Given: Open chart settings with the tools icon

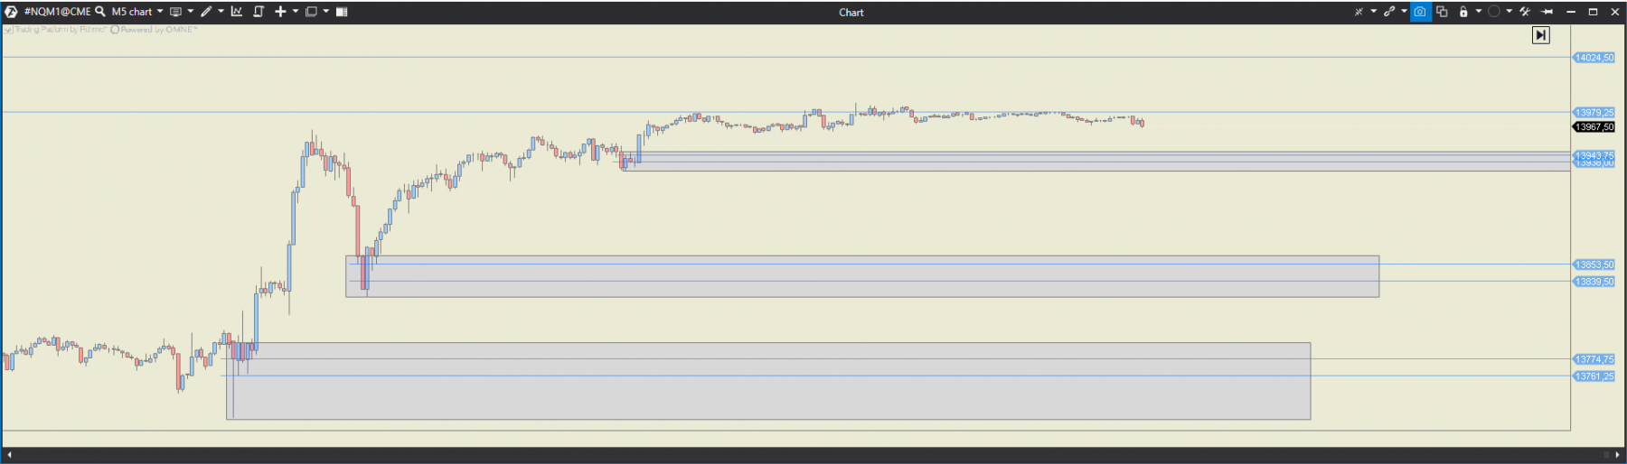Looking at the screenshot, I should point(1525,12).
